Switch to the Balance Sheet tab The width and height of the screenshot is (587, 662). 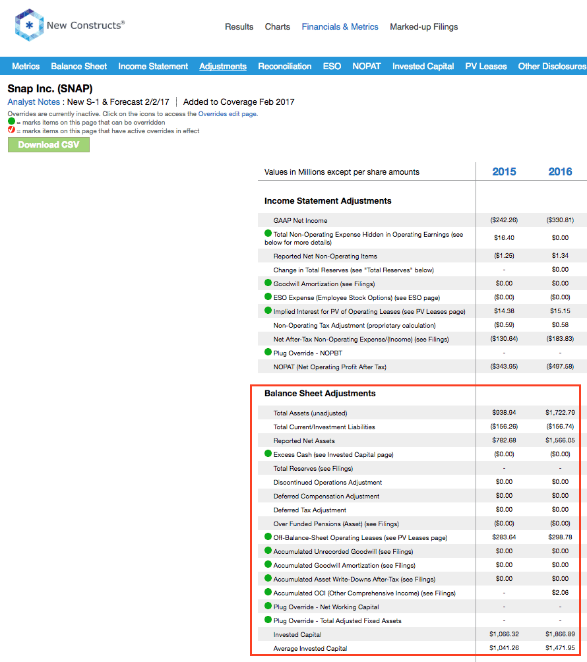click(79, 67)
